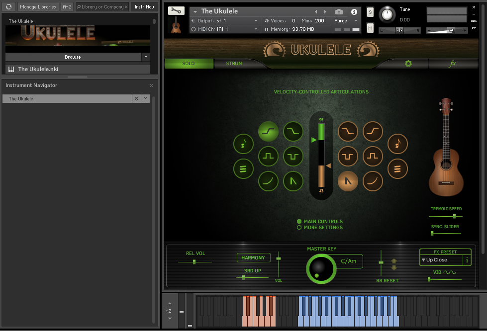Clear the Library or Company search

126,7
